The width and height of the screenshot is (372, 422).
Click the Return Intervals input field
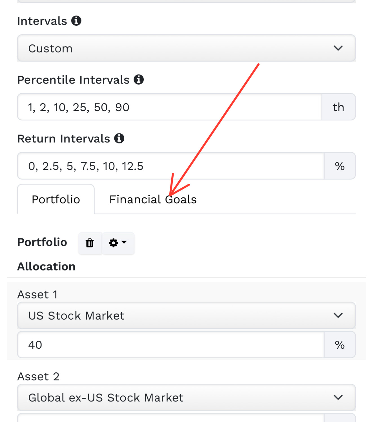point(169,166)
